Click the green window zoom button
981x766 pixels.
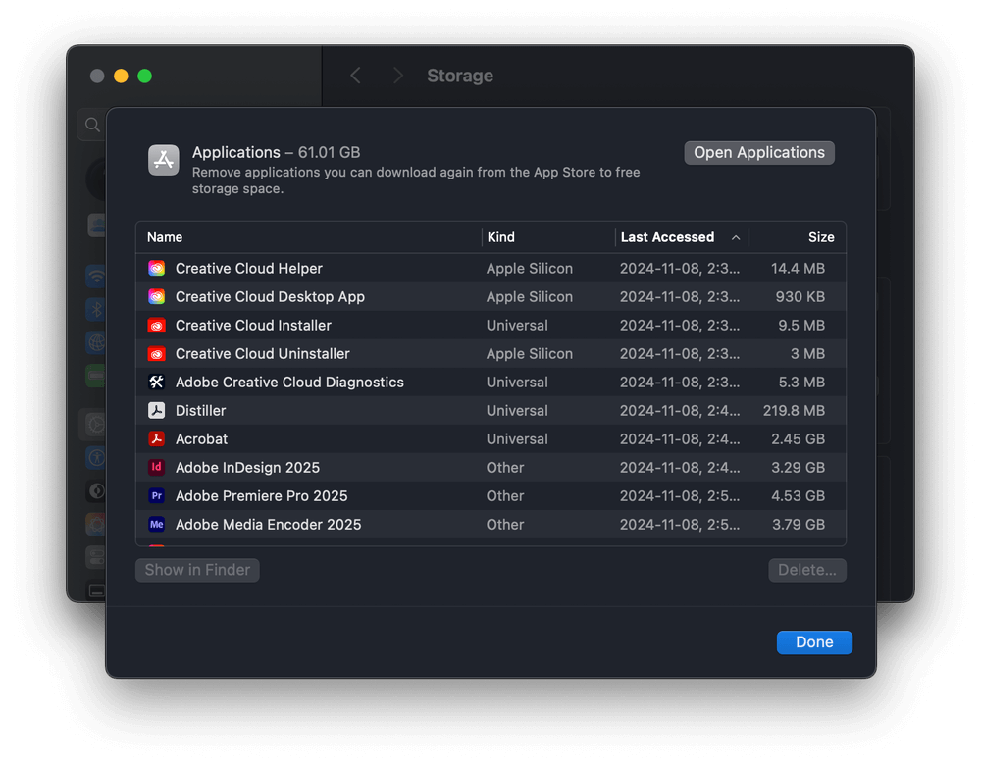click(x=145, y=77)
